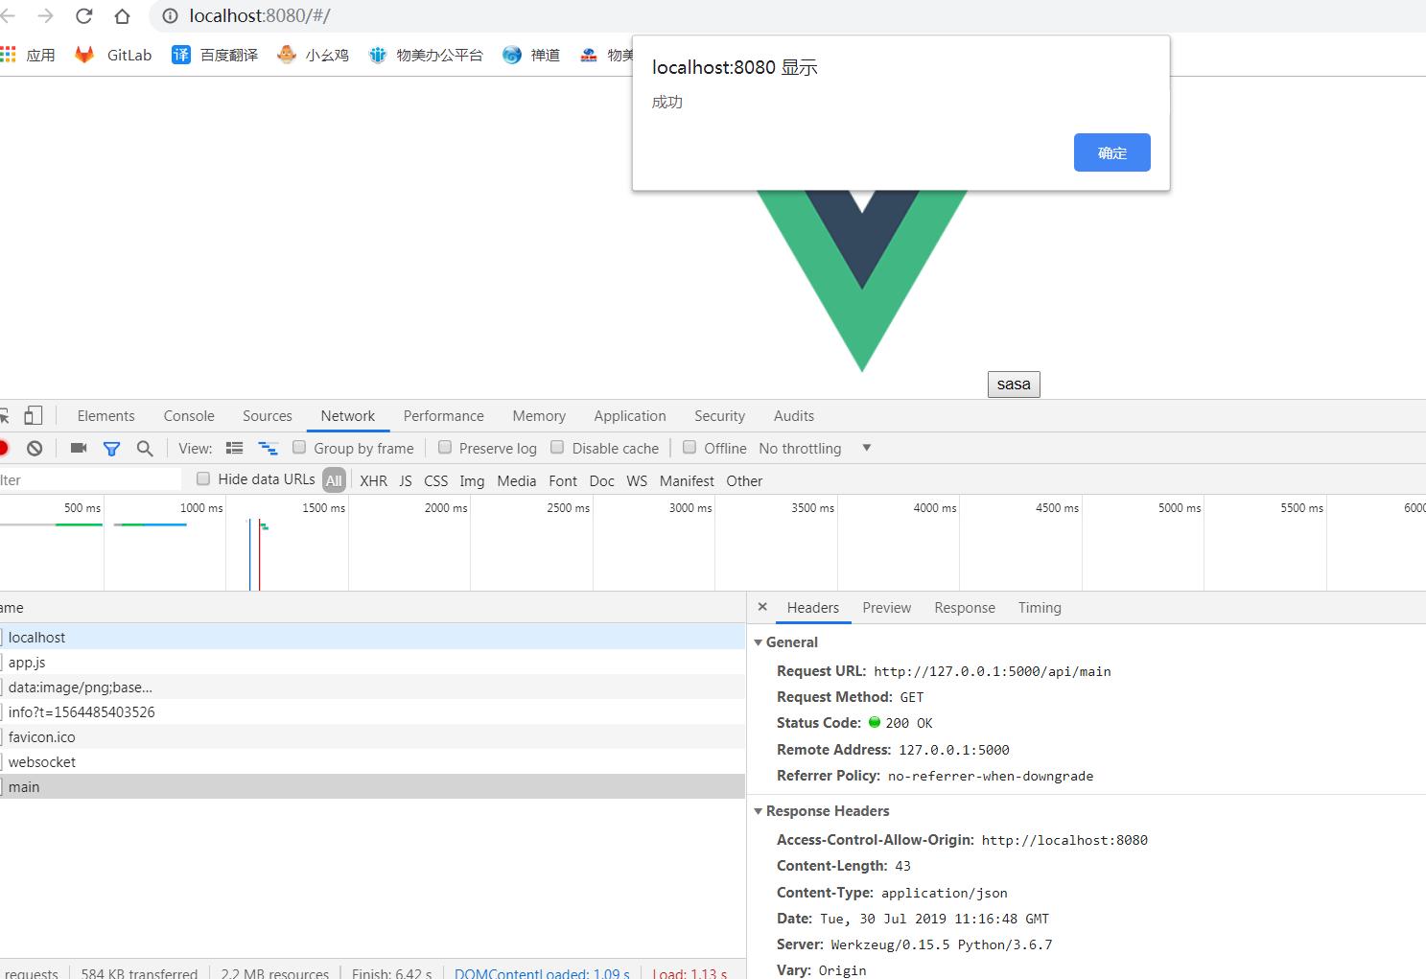
Task: Reload the page with the refresh icon
Action: [x=84, y=16]
